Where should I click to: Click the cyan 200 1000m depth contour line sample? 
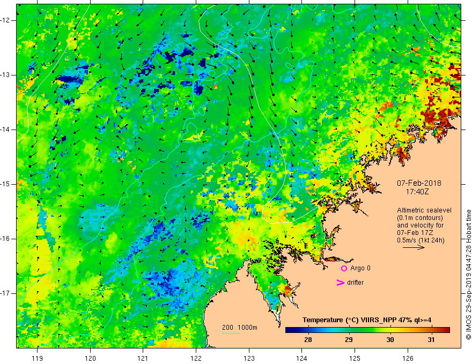[231, 333]
